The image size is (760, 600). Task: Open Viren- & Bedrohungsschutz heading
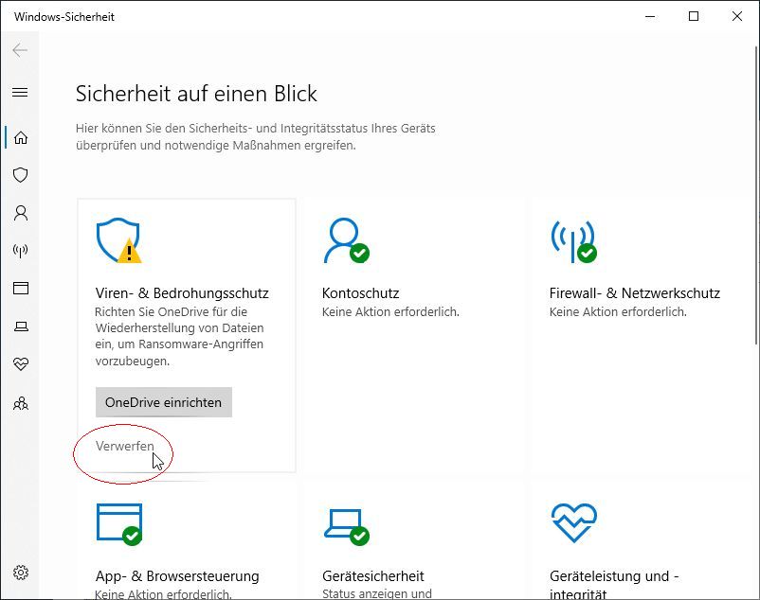coord(182,293)
